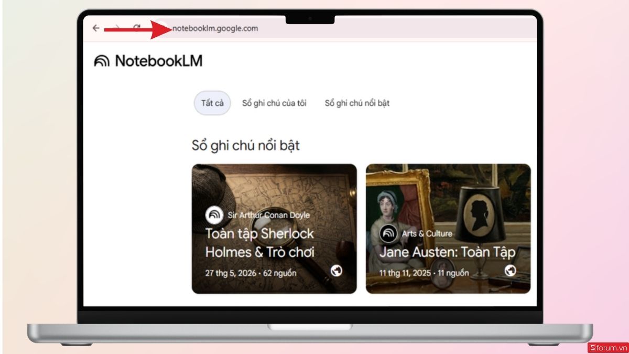This screenshot has height=354, width=629.
Task: Select the "Tất cả" filter tab
Action: click(212, 103)
